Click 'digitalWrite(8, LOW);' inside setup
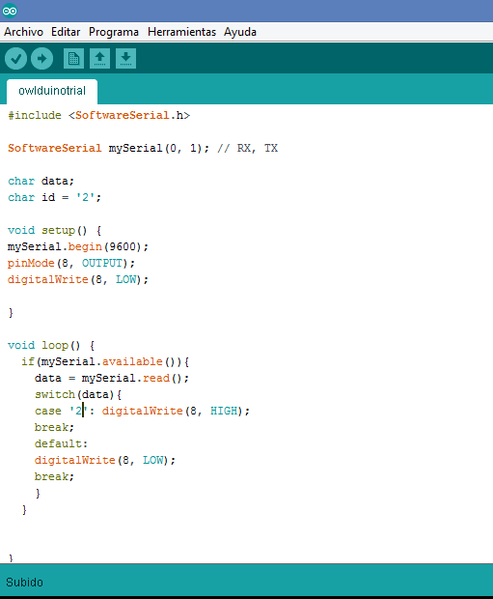This screenshot has width=493, height=599. (78, 279)
